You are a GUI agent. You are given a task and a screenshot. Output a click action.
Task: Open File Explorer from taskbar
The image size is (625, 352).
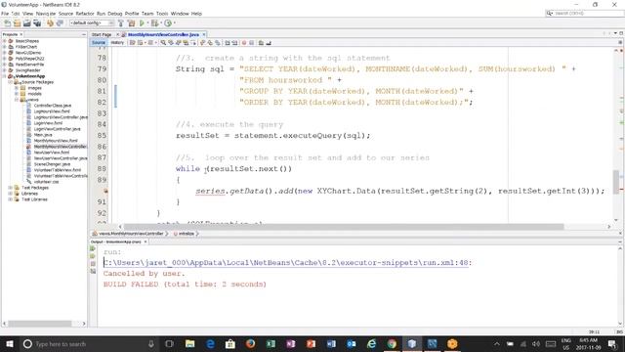point(190,343)
